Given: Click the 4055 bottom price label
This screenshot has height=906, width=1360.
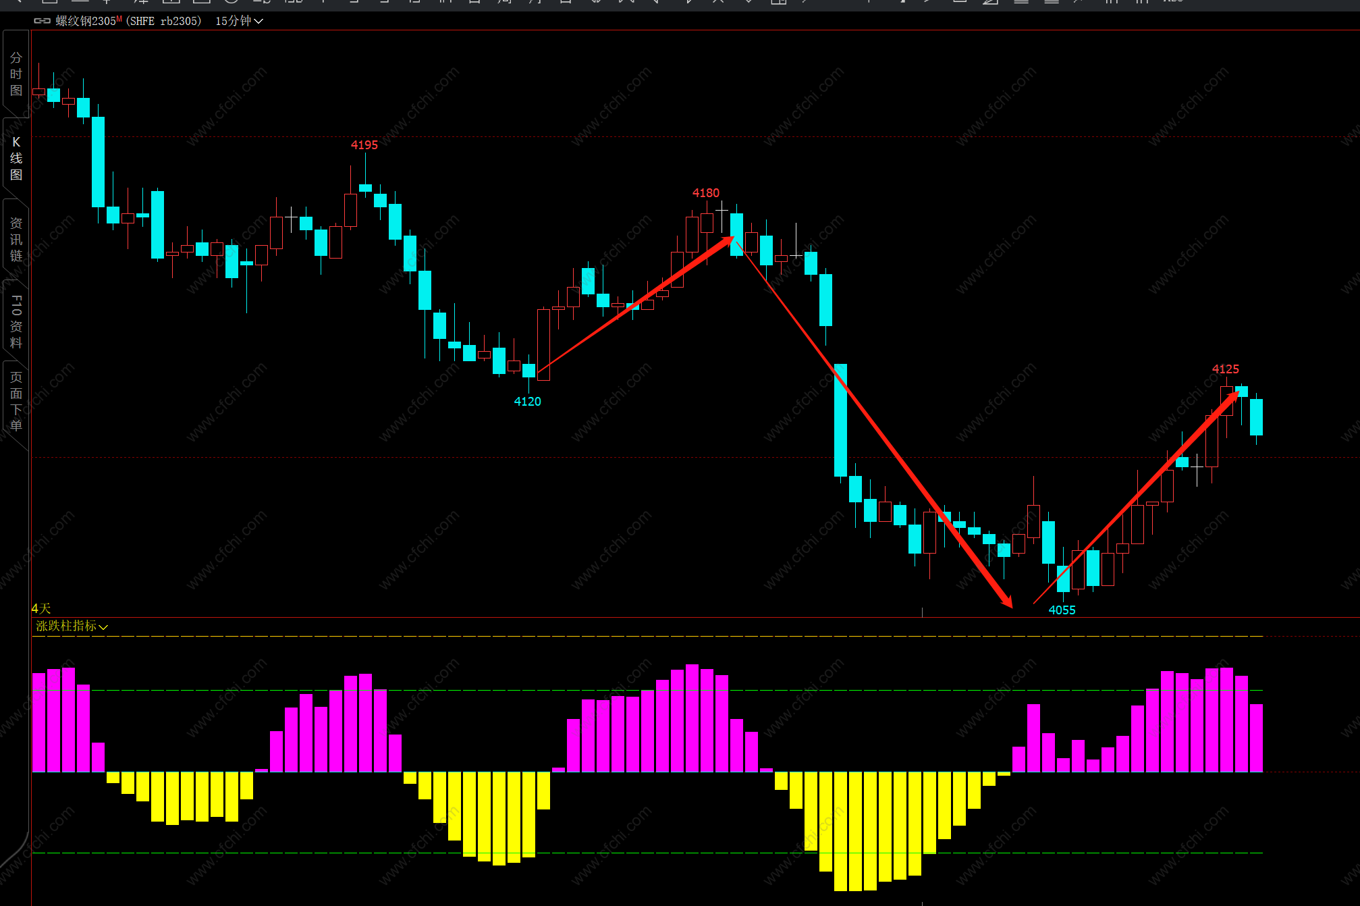Looking at the screenshot, I should 1061,610.
